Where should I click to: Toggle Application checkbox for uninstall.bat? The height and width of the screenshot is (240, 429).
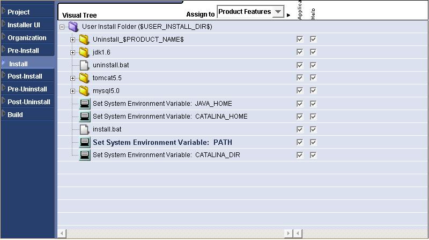[300, 65]
